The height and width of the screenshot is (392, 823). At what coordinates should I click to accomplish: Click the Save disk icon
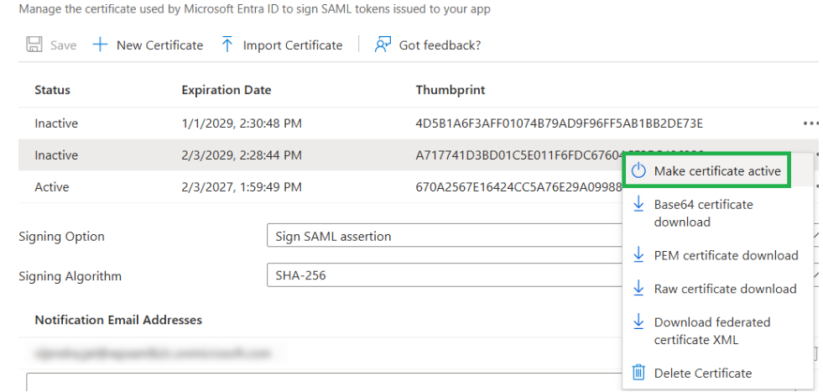34,45
